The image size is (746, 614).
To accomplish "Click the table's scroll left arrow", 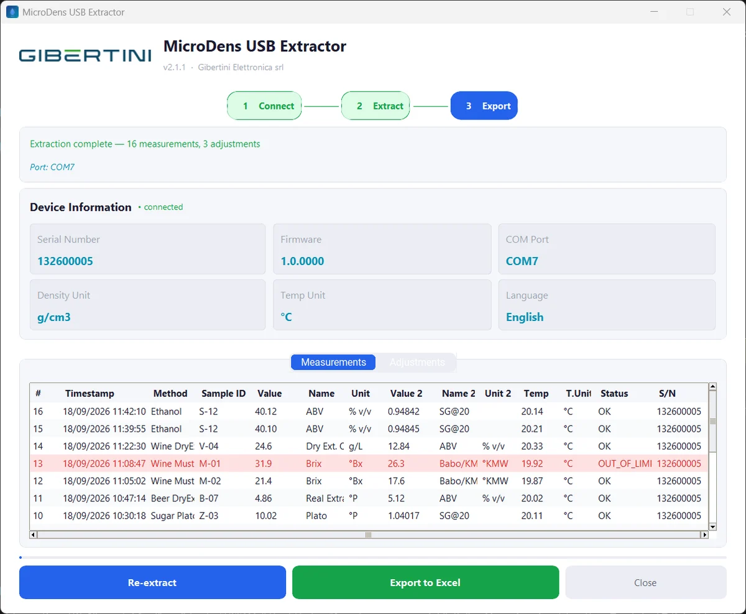I will point(34,534).
